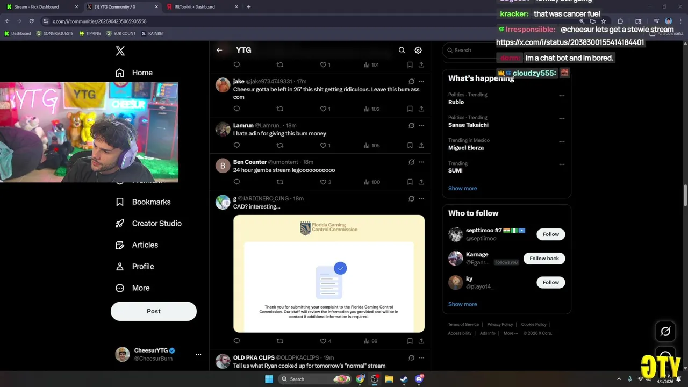The width and height of the screenshot is (688, 387).
Task: Open Privacy Policy link
Action: [x=500, y=325]
